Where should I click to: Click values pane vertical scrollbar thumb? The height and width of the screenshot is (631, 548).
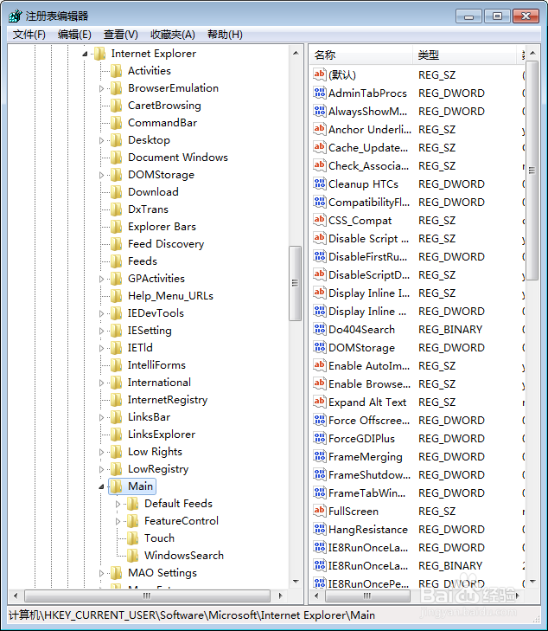coord(532,171)
